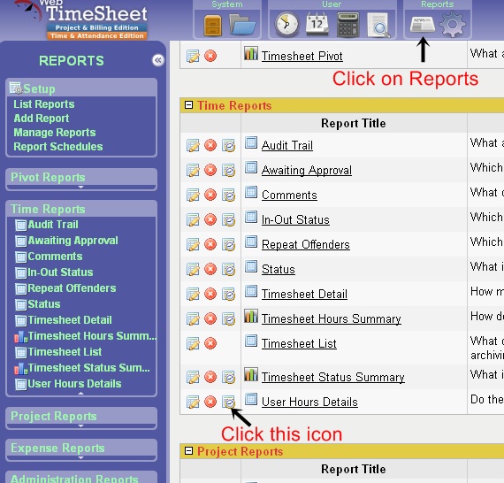
Task: Open the Timesheet Status Summary link
Action: coord(332,377)
